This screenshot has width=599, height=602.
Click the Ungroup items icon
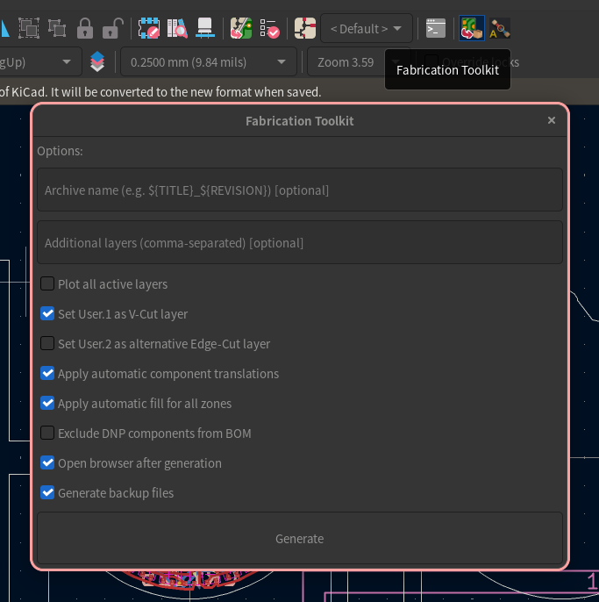tap(57, 28)
